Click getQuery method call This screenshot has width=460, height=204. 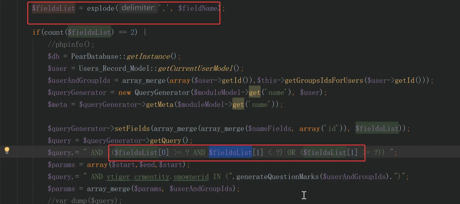click(165, 141)
